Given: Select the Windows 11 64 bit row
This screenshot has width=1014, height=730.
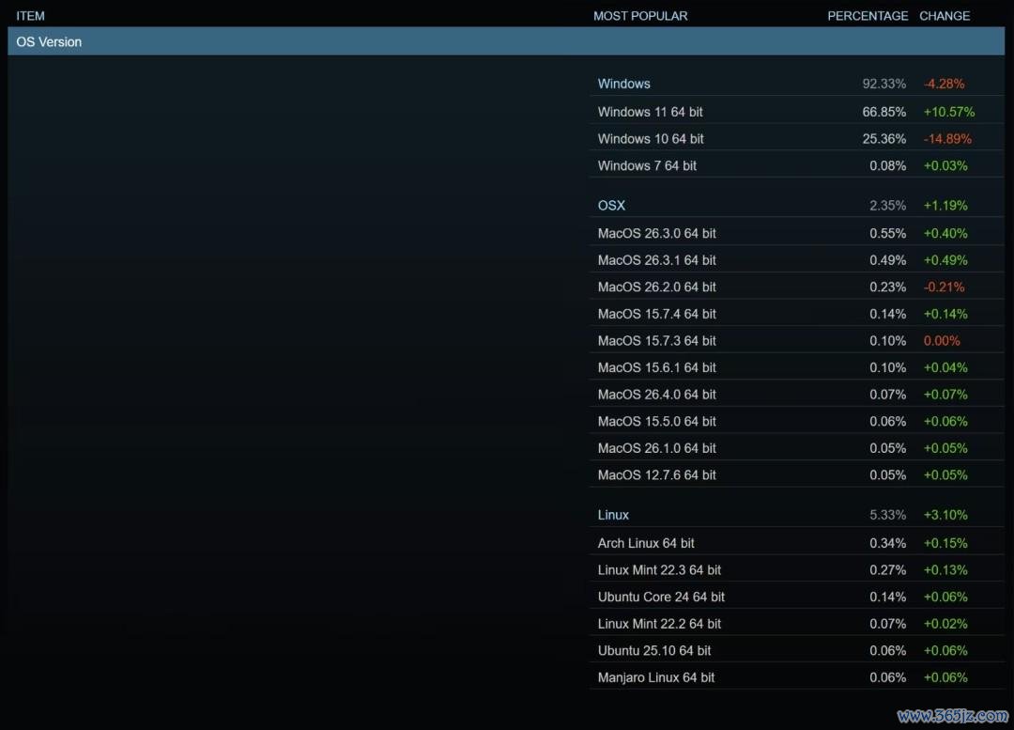Looking at the screenshot, I should point(796,111).
